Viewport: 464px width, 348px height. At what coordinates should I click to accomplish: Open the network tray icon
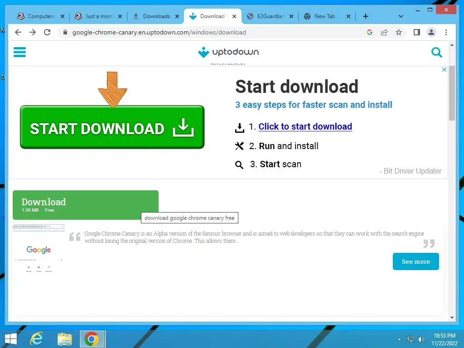(x=411, y=339)
